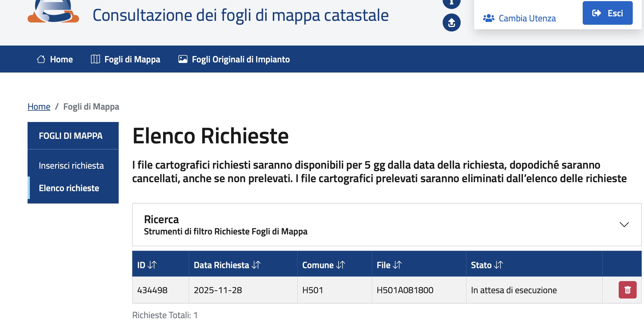Image resolution: width=644 pixels, height=330 pixels.
Task: Click the image icon for Fogli Originali di Impianto
Action: (x=183, y=59)
